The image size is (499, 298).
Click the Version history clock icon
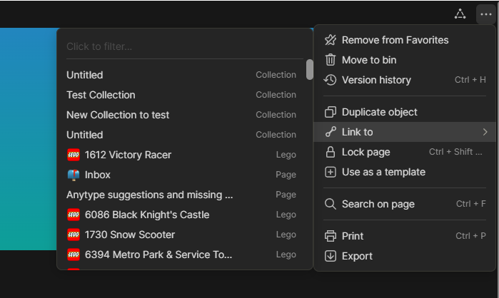pos(331,80)
